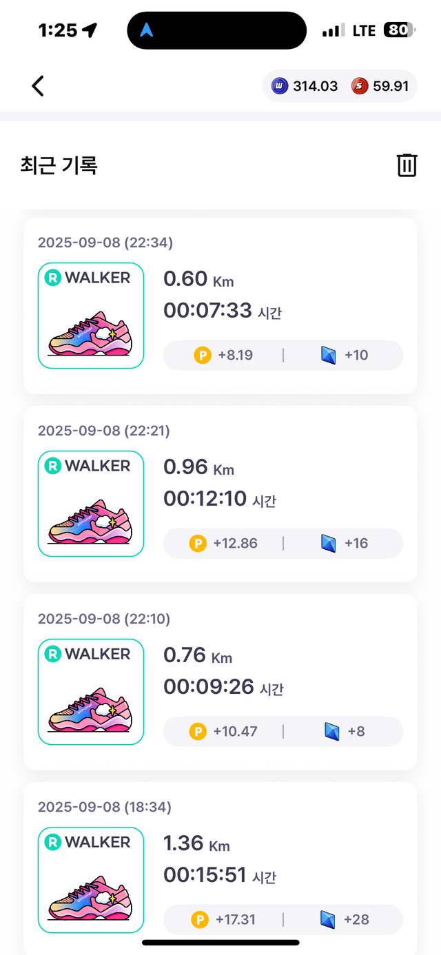The height and width of the screenshot is (955, 441).
Task: Tap the red S coin balance icon
Action: click(359, 86)
